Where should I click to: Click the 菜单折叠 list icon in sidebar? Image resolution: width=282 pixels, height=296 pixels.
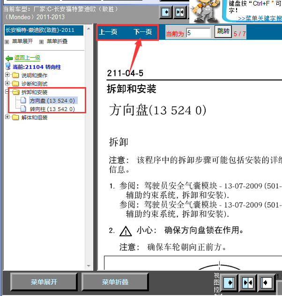click(41, 42)
